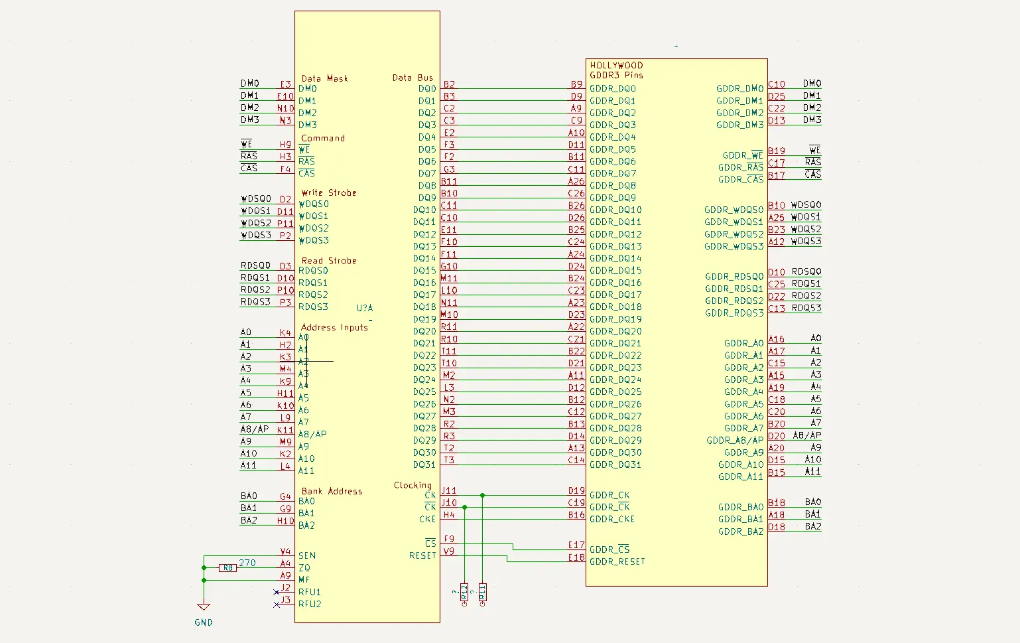Screen dimensions: 1020x643
Task: Click the junction dot on the MF wire
Action: click(204, 580)
